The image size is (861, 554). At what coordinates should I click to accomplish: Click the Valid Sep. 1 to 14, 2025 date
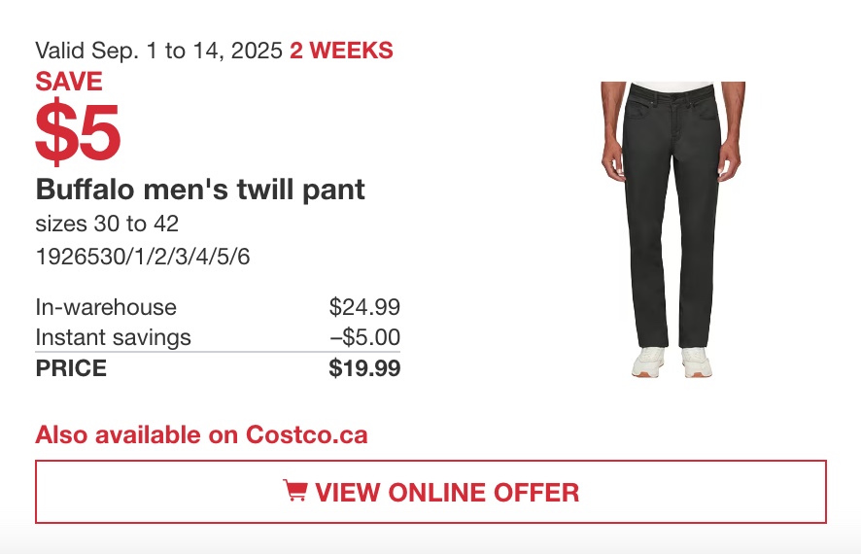158,51
